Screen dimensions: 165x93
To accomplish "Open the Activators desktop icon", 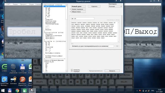I will click(13, 80).
